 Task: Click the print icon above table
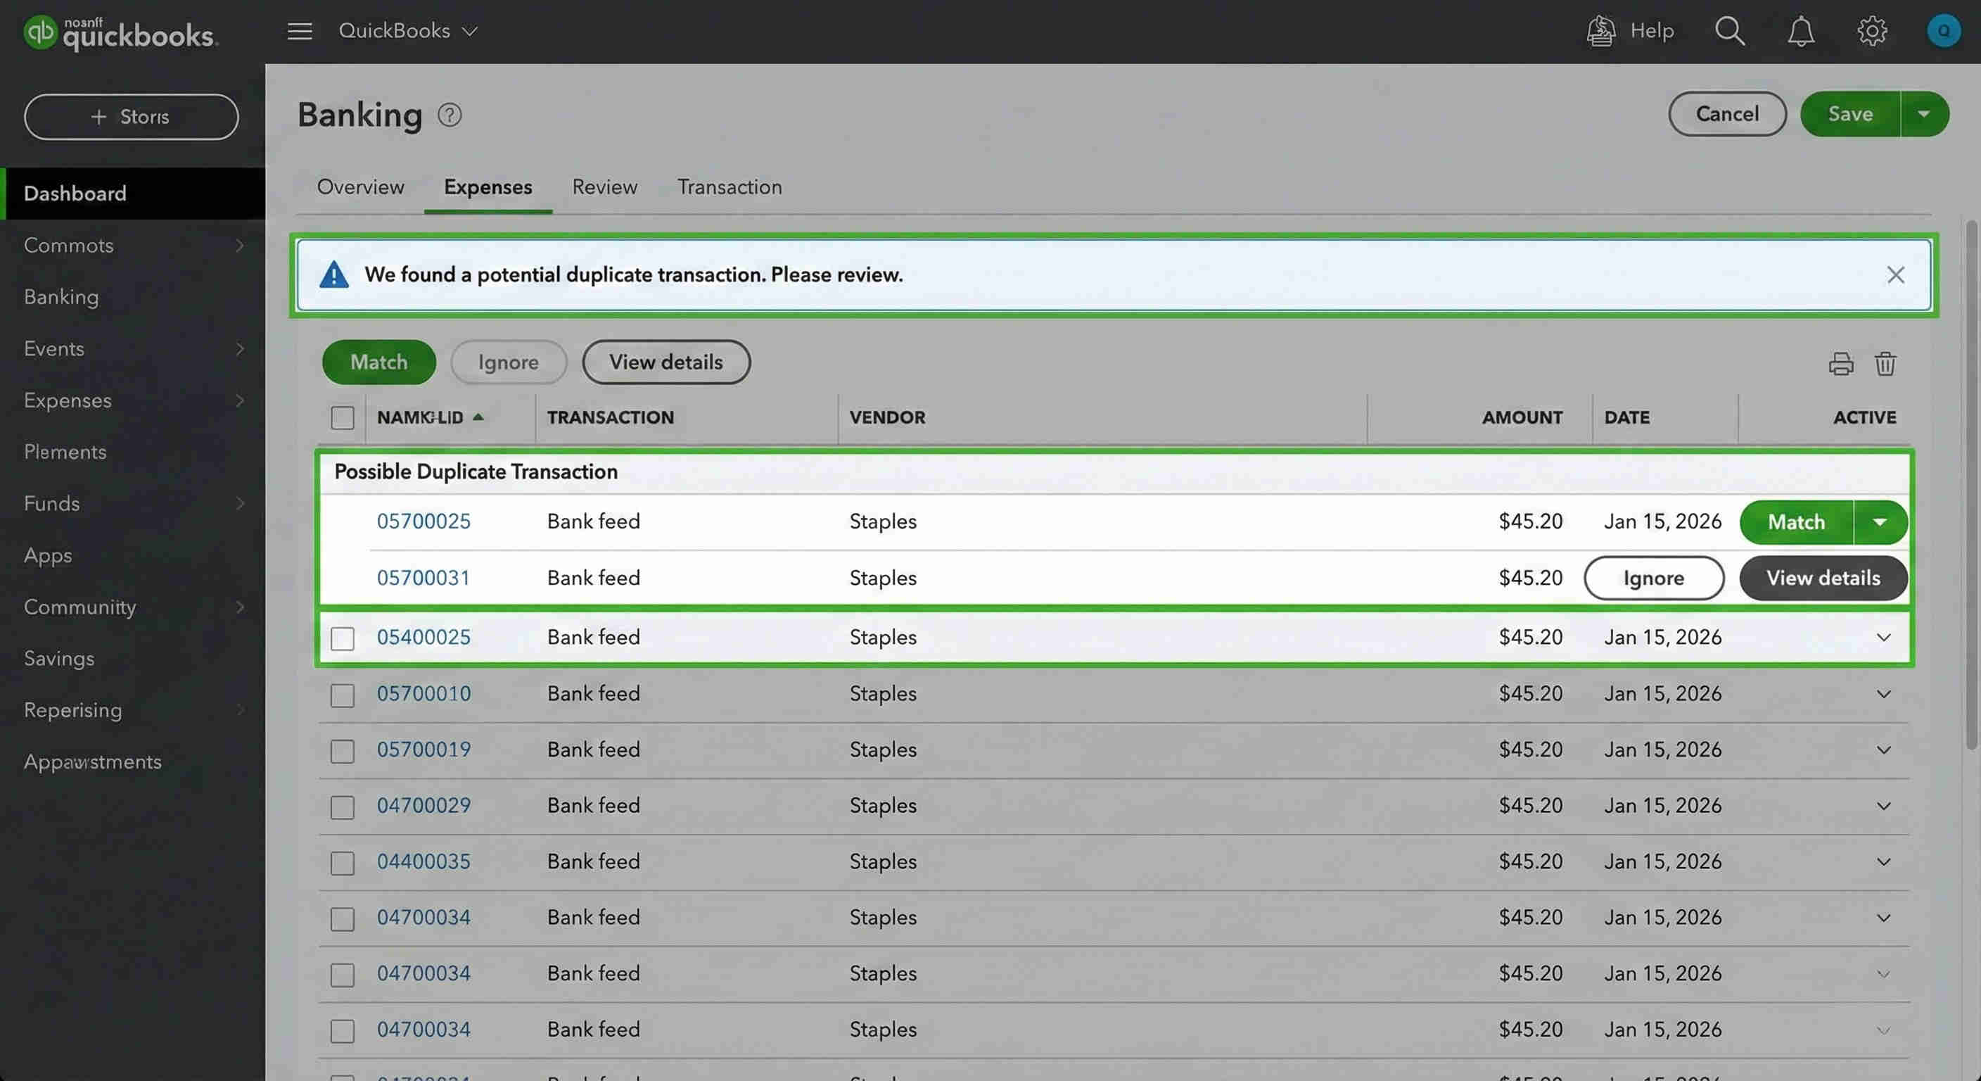point(1840,363)
